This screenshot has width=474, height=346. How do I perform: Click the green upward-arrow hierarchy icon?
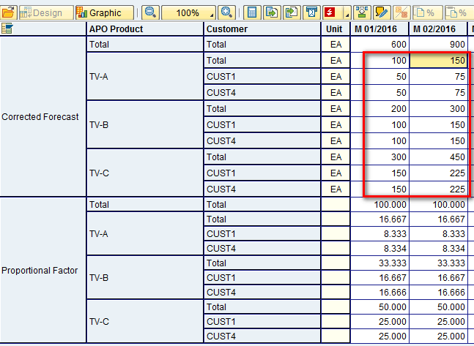coord(362,12)
